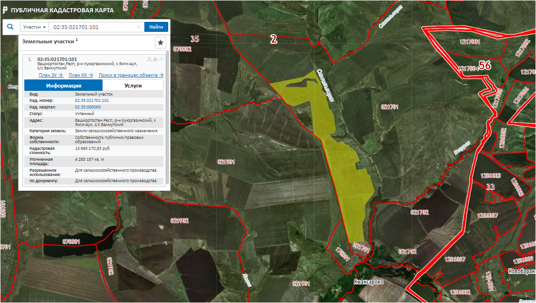
Task: Click the Ямансарово settlement label
Action: [368, 282]
